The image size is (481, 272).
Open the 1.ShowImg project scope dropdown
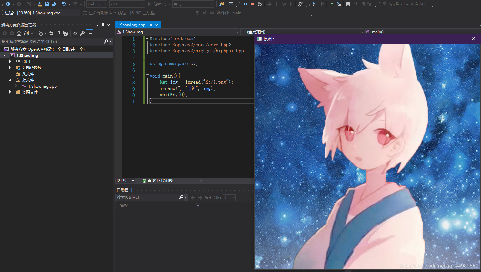(178, 32)
